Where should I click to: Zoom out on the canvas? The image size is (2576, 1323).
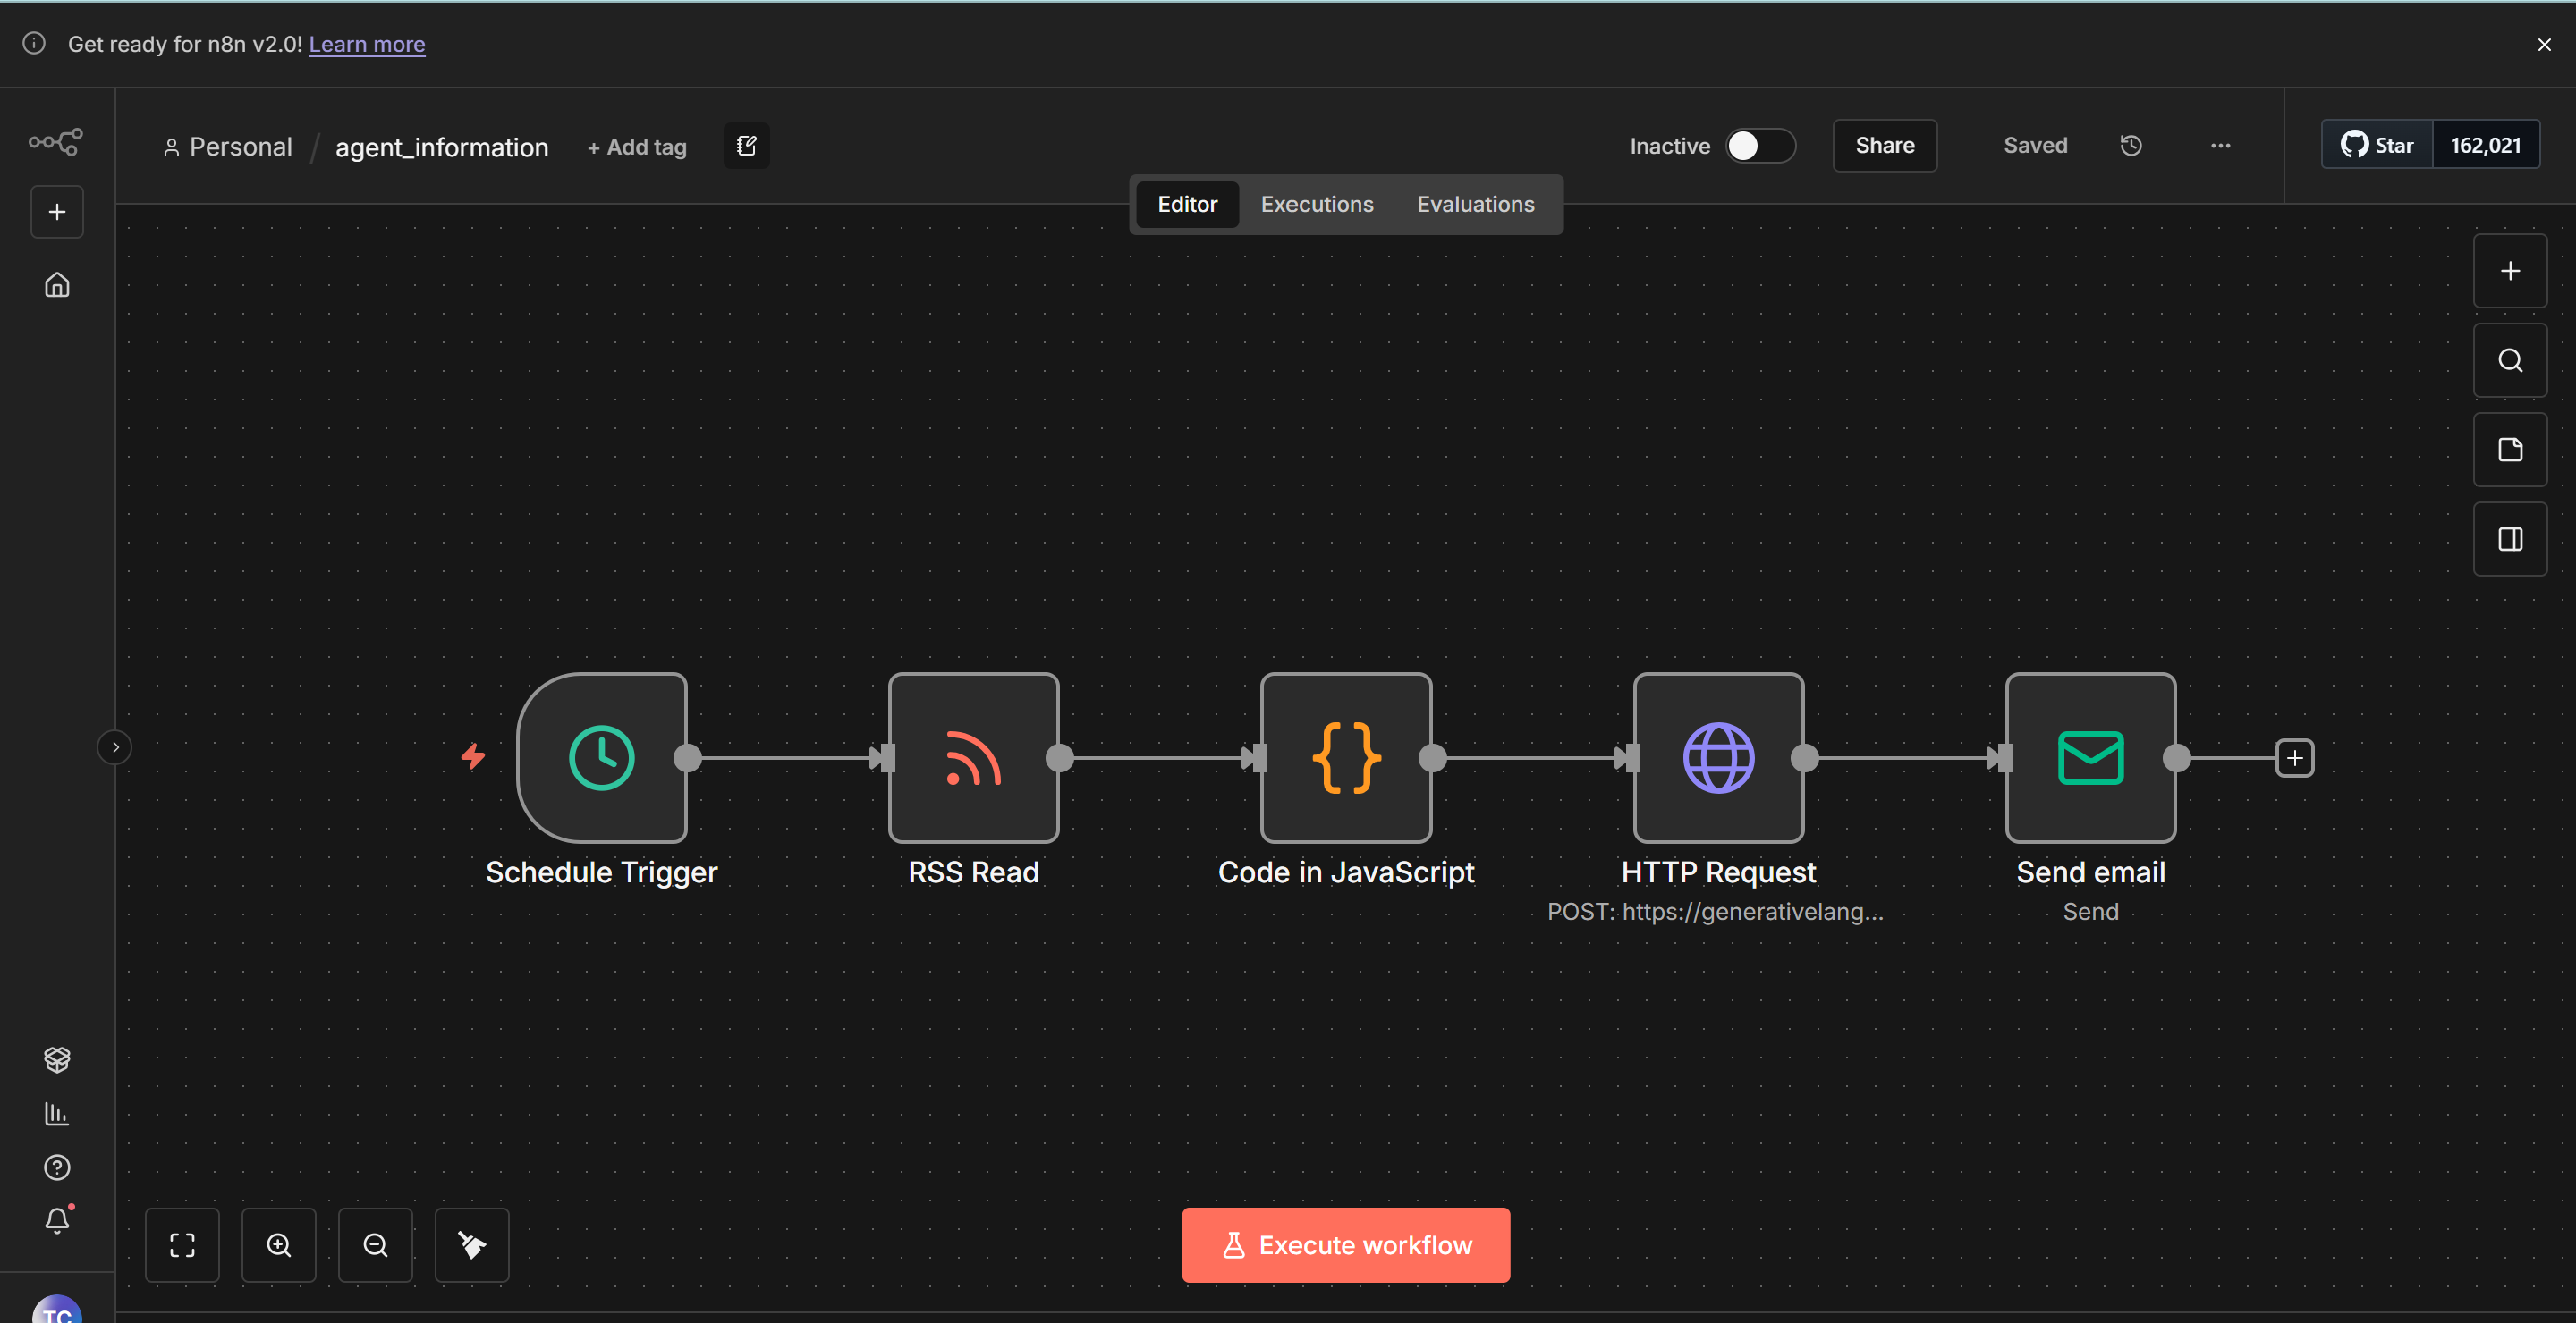[x=375, y=1245]
